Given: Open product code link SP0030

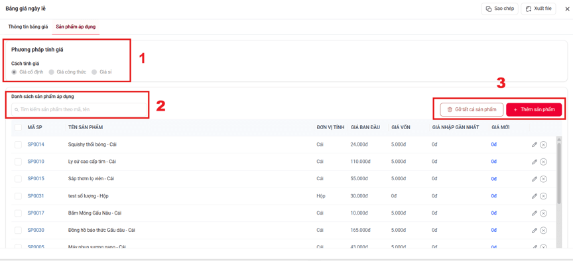Looking at the screenshot, I should (36, 231).
